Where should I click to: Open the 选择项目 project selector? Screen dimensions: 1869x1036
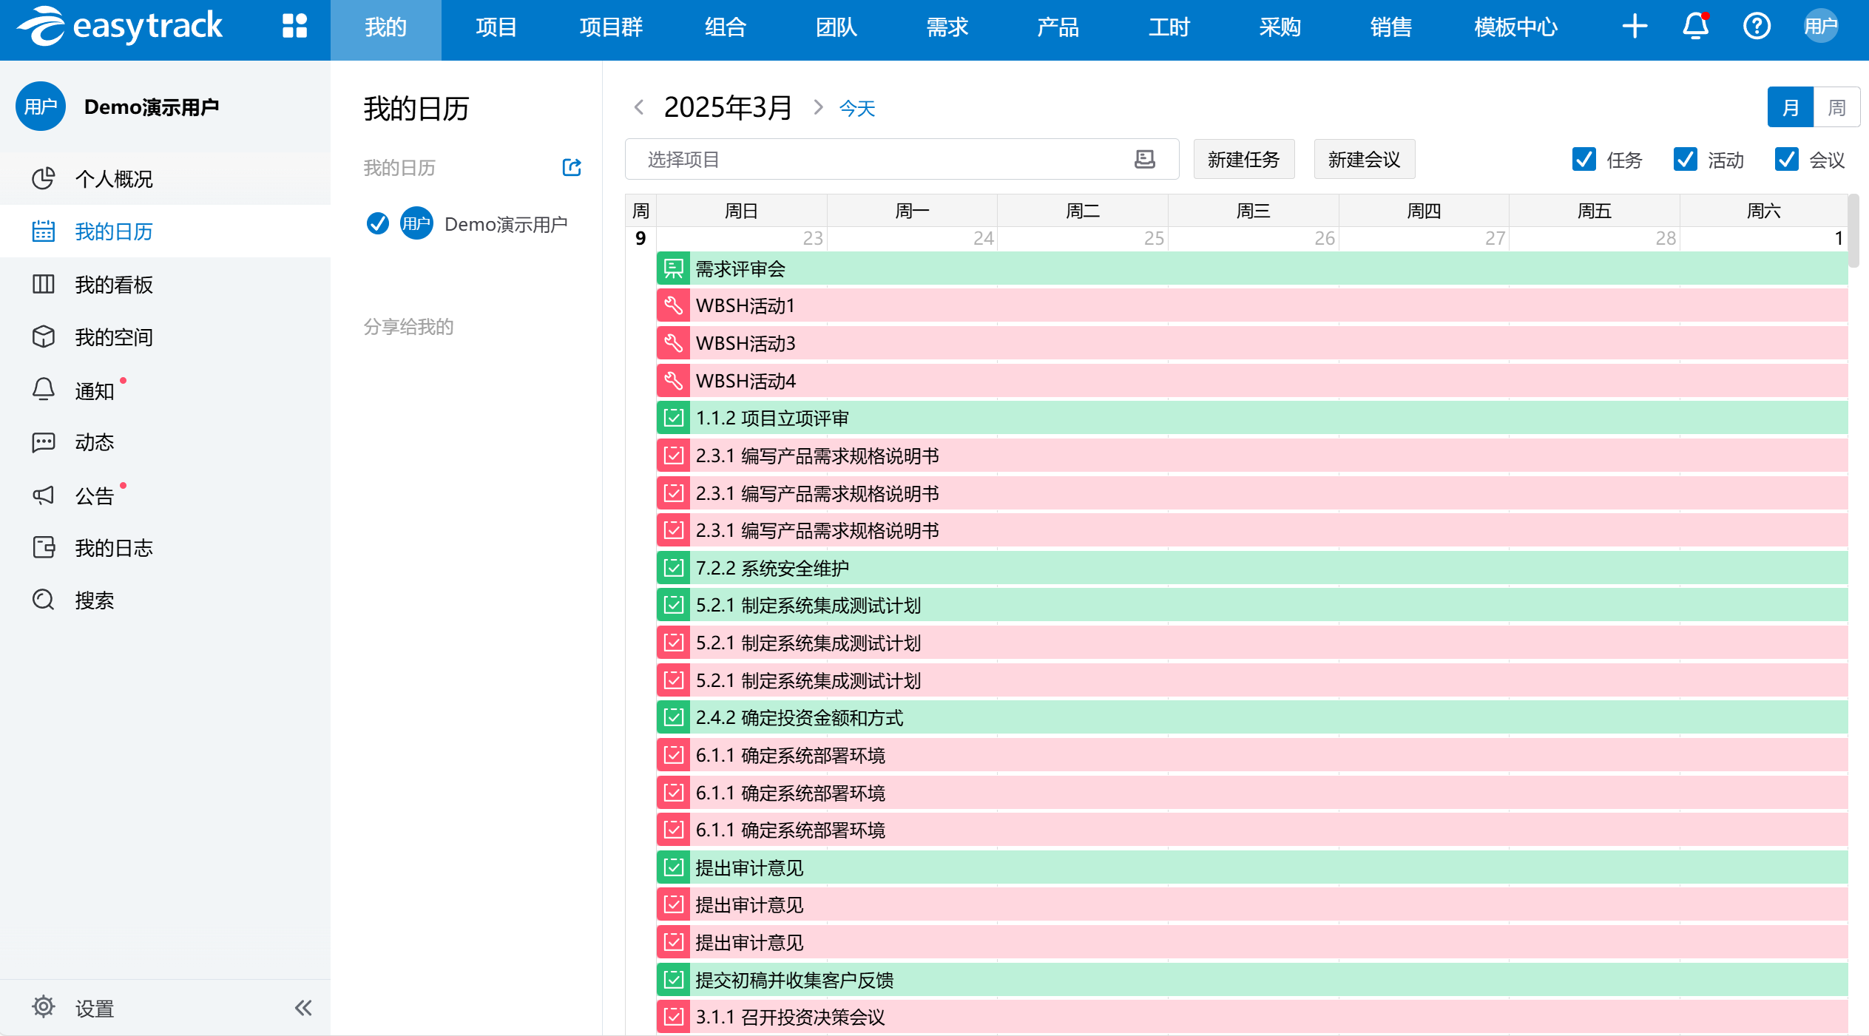pos(901,160)
